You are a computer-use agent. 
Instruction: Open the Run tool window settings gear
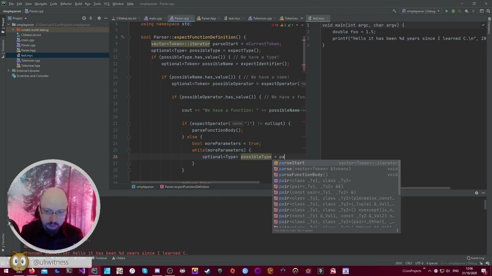(477, 193)
